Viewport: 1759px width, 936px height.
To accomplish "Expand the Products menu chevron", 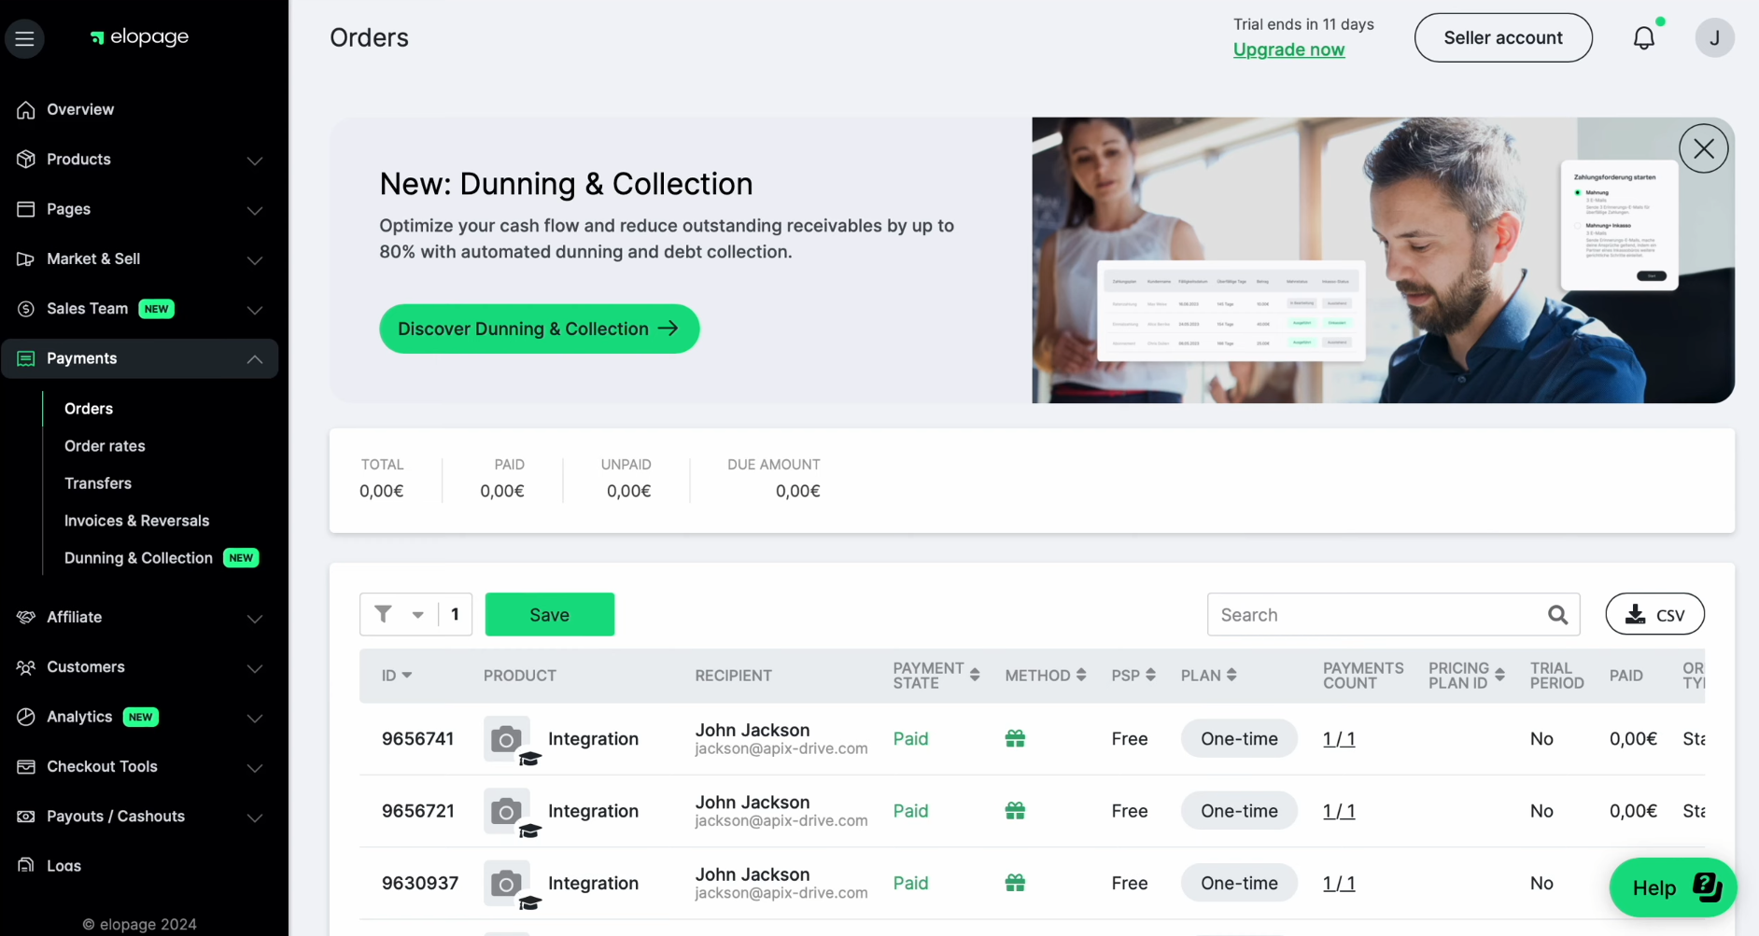I will [254, 161].
